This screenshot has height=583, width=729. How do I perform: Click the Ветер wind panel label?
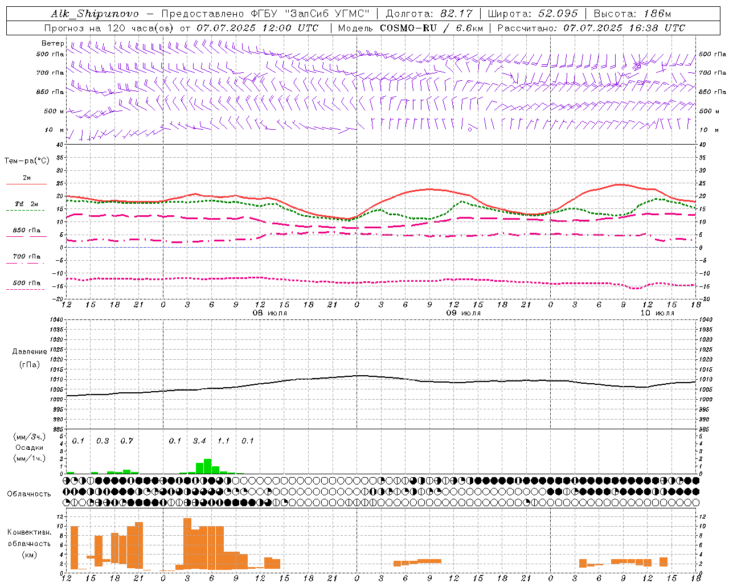(53, 43)
